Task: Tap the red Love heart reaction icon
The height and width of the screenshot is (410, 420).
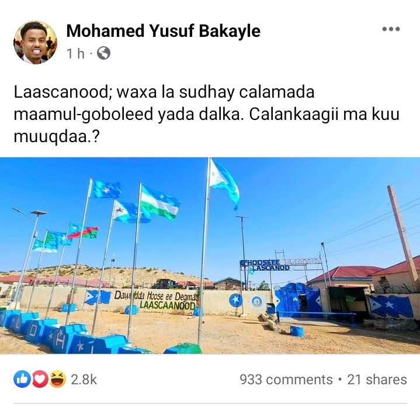Action: click(40, 379)
